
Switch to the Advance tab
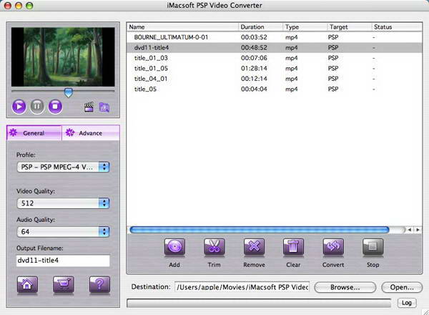tap(91, 133)
